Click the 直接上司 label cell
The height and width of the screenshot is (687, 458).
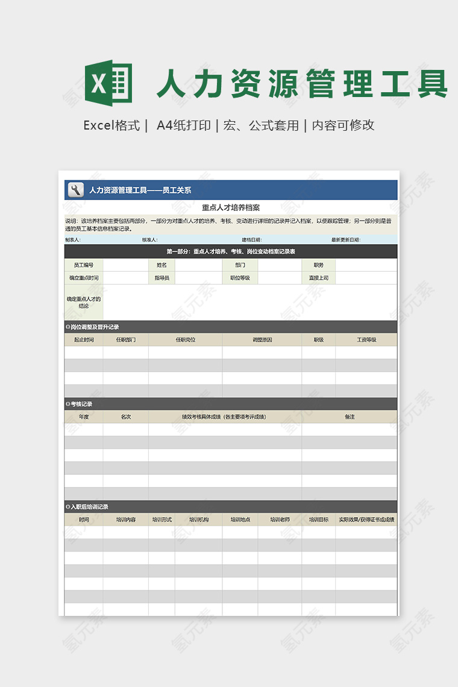point(319,278)
